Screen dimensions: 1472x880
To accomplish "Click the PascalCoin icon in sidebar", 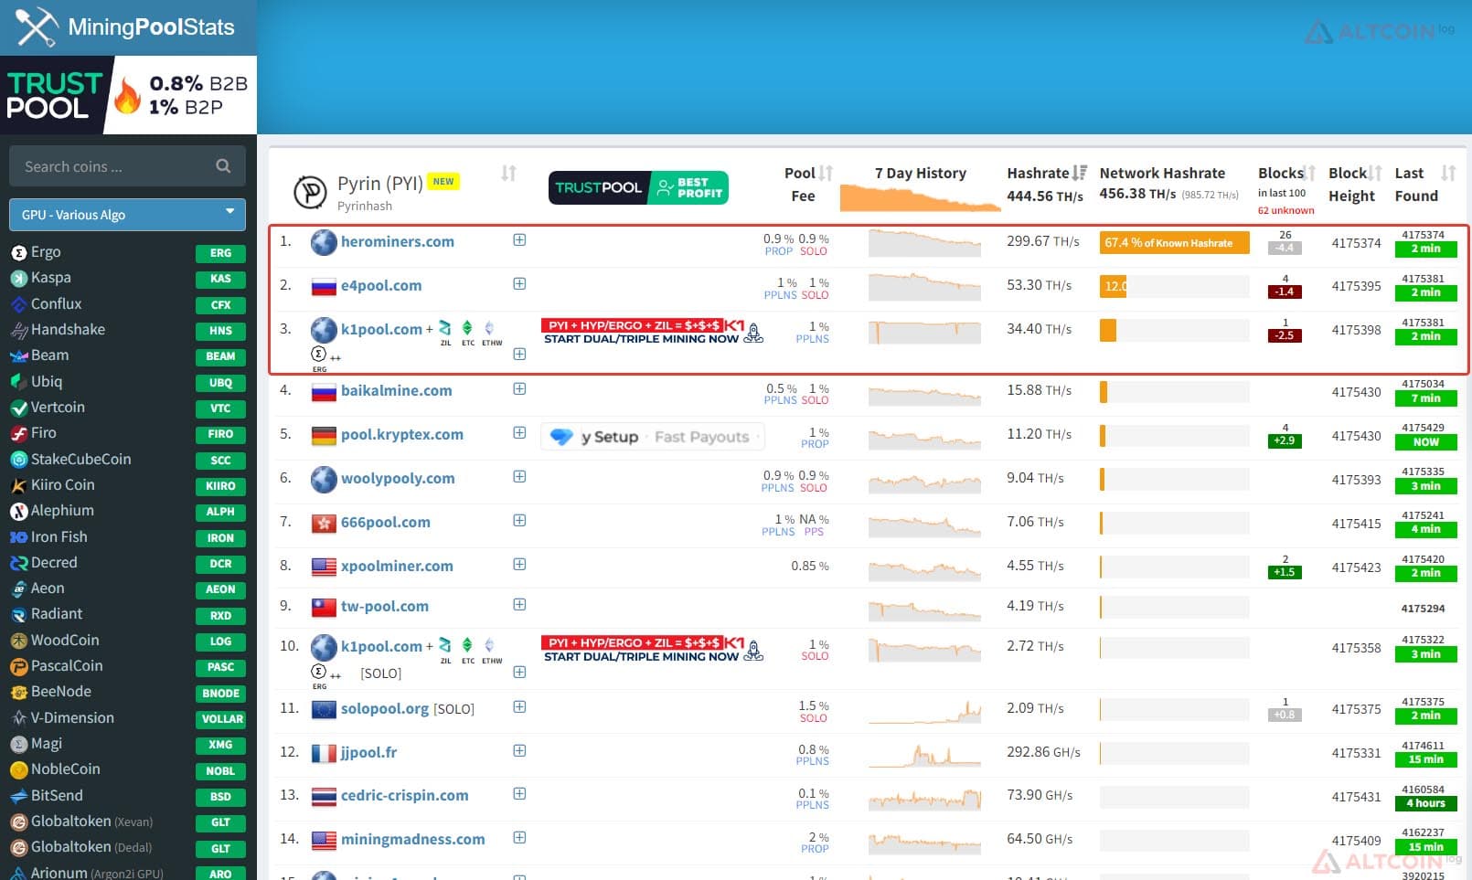I will click(x=18, y=666).
